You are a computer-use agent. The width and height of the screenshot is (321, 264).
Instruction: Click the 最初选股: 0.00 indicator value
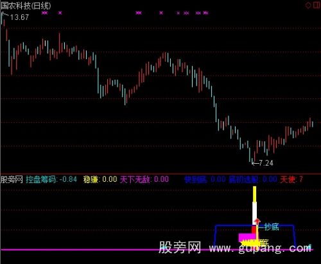253,179
